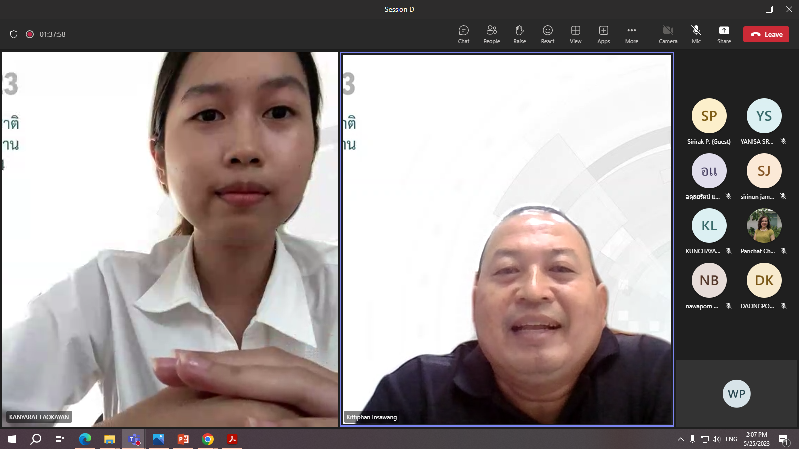Open the Windows Start menu

(x=12, y=439)
